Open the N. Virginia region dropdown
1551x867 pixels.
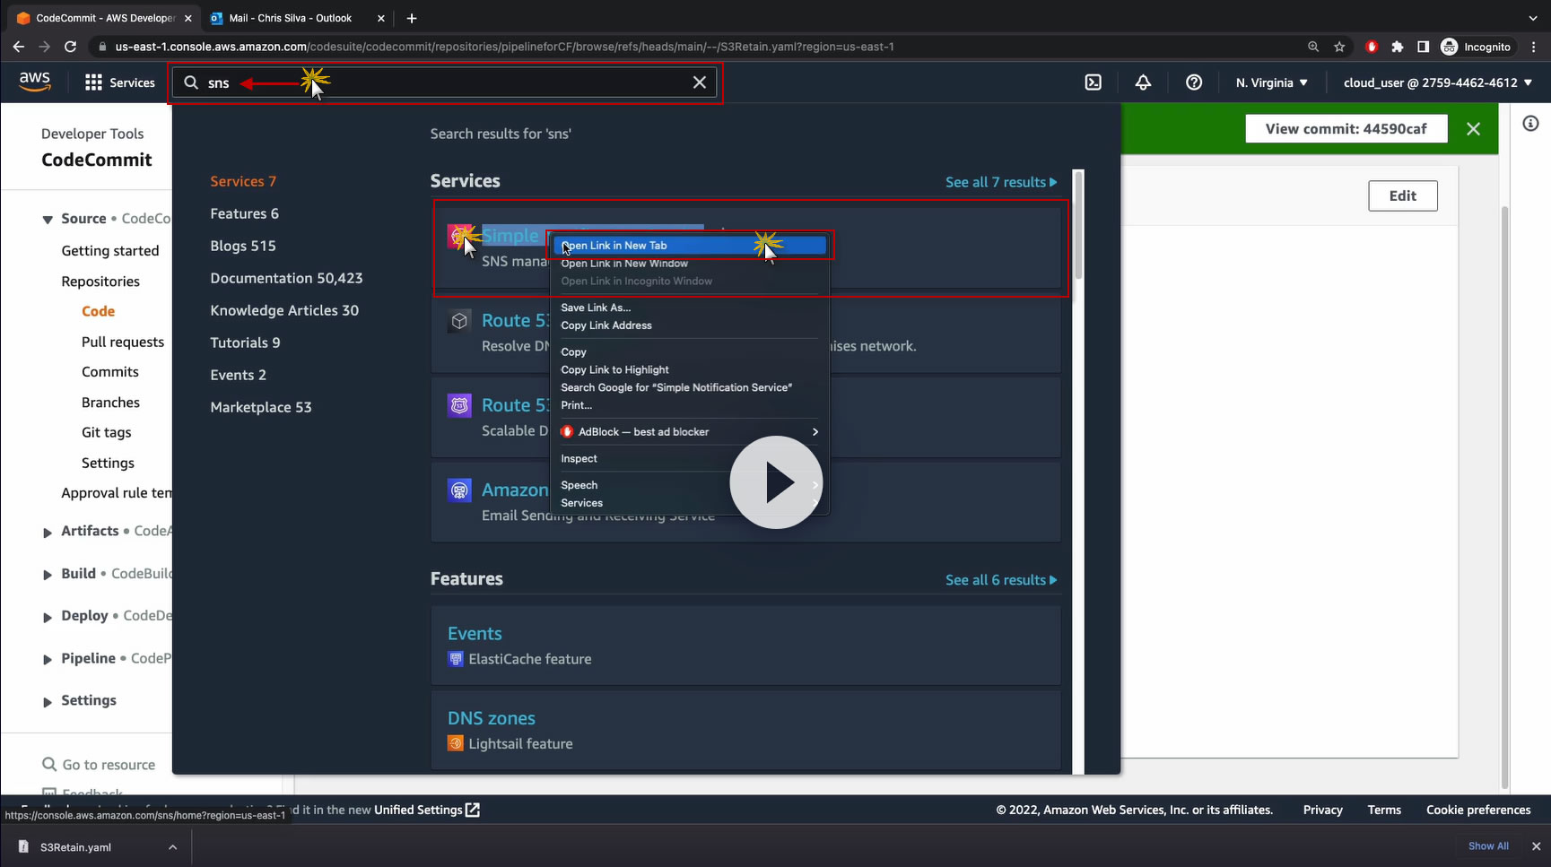click(1271, 82)
